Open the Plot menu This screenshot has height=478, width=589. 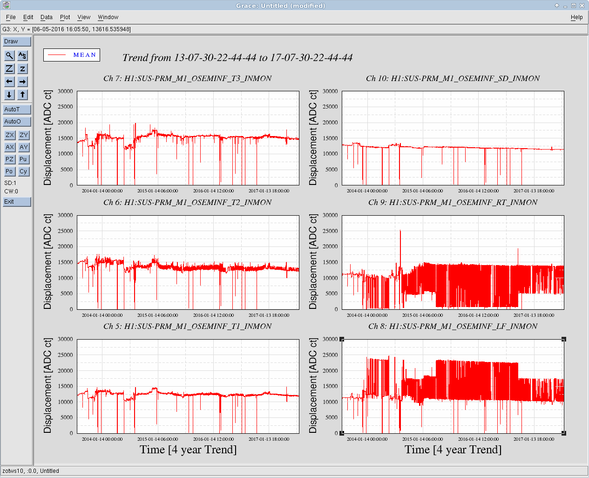65,17
